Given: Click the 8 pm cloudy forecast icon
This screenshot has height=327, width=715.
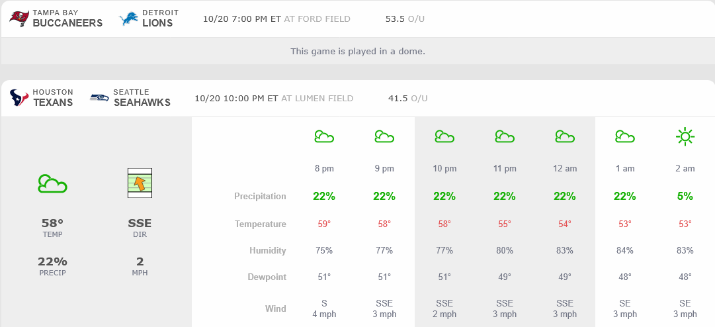Looking at the screenshot, I should [324, 137].
